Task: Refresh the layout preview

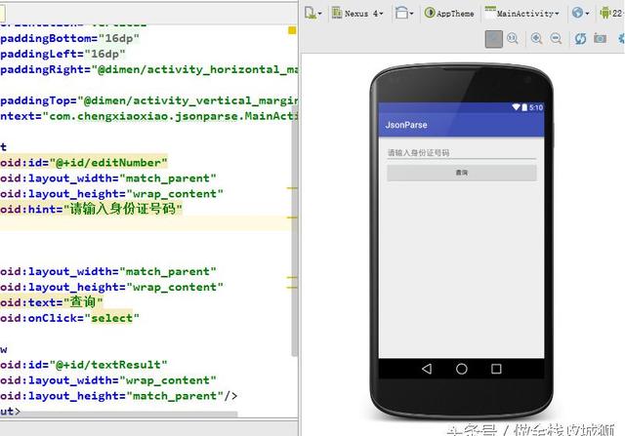Action: 580,38
